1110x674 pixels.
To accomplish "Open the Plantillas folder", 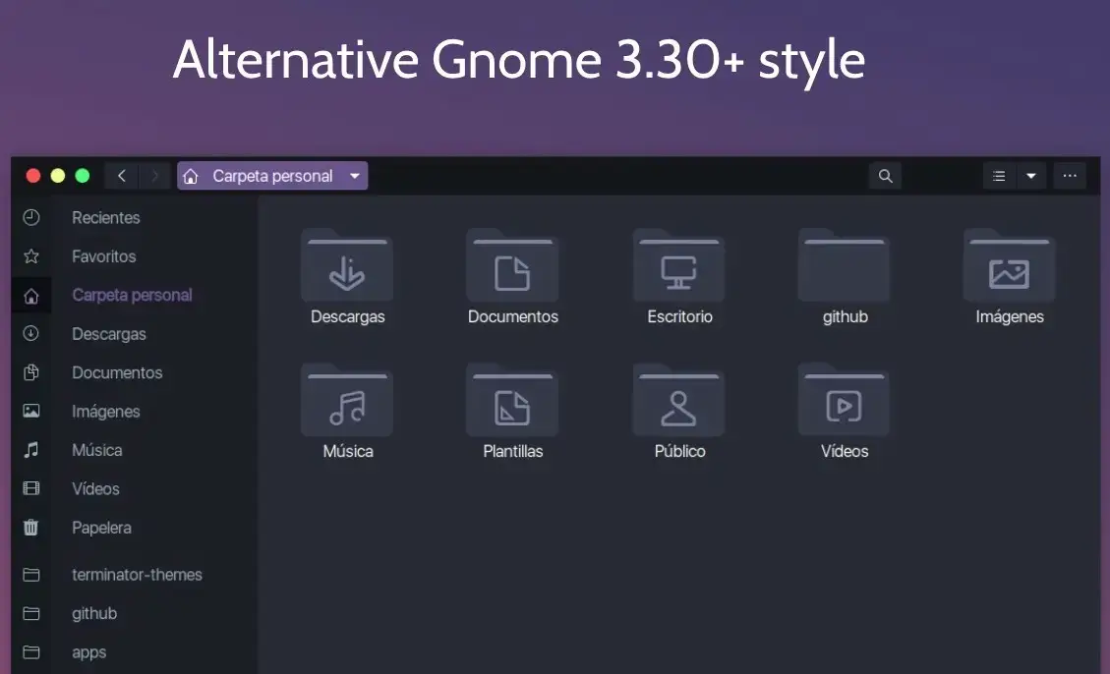I will 513,409.
